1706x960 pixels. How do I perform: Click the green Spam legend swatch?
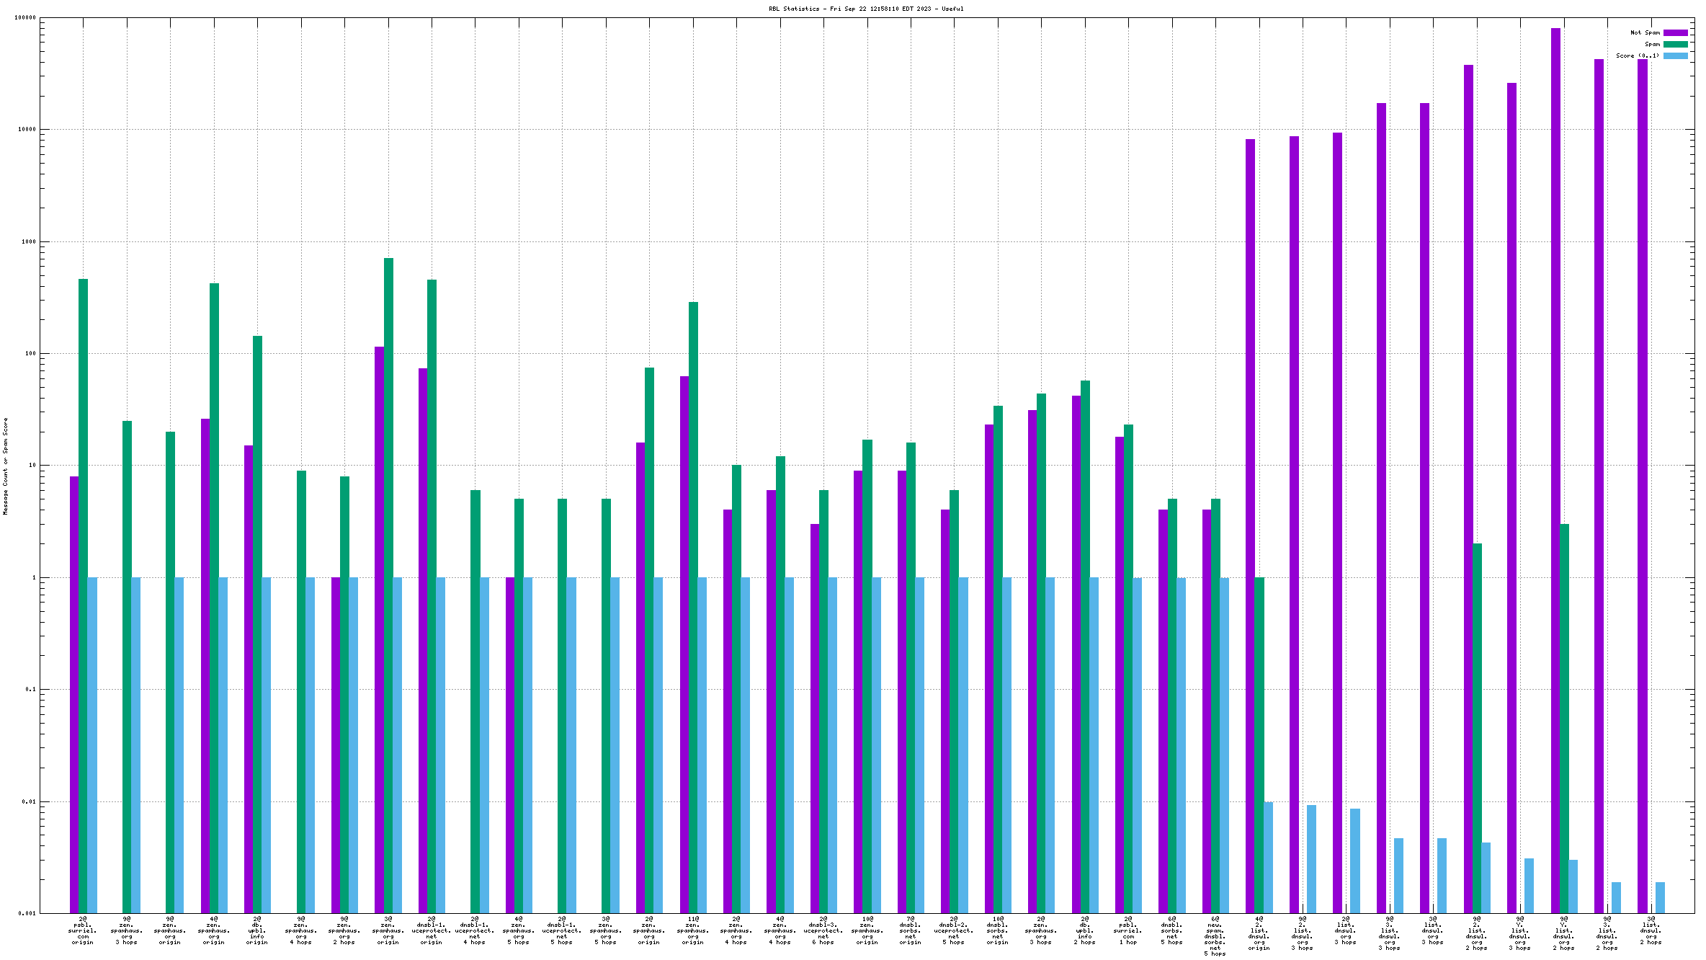tap(1675, 44)
